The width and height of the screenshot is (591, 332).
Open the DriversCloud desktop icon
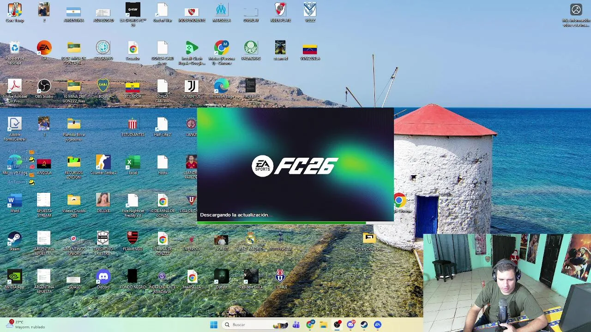pyautogui.click(x=369, y=241)
